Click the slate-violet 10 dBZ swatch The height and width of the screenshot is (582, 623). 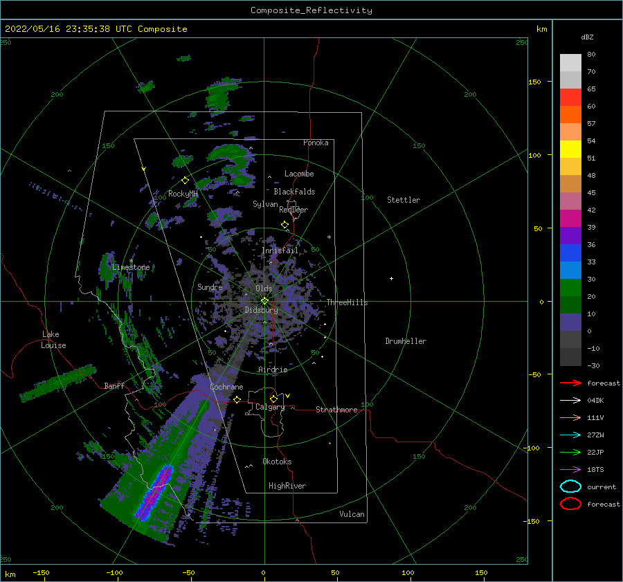pos(570,322)
